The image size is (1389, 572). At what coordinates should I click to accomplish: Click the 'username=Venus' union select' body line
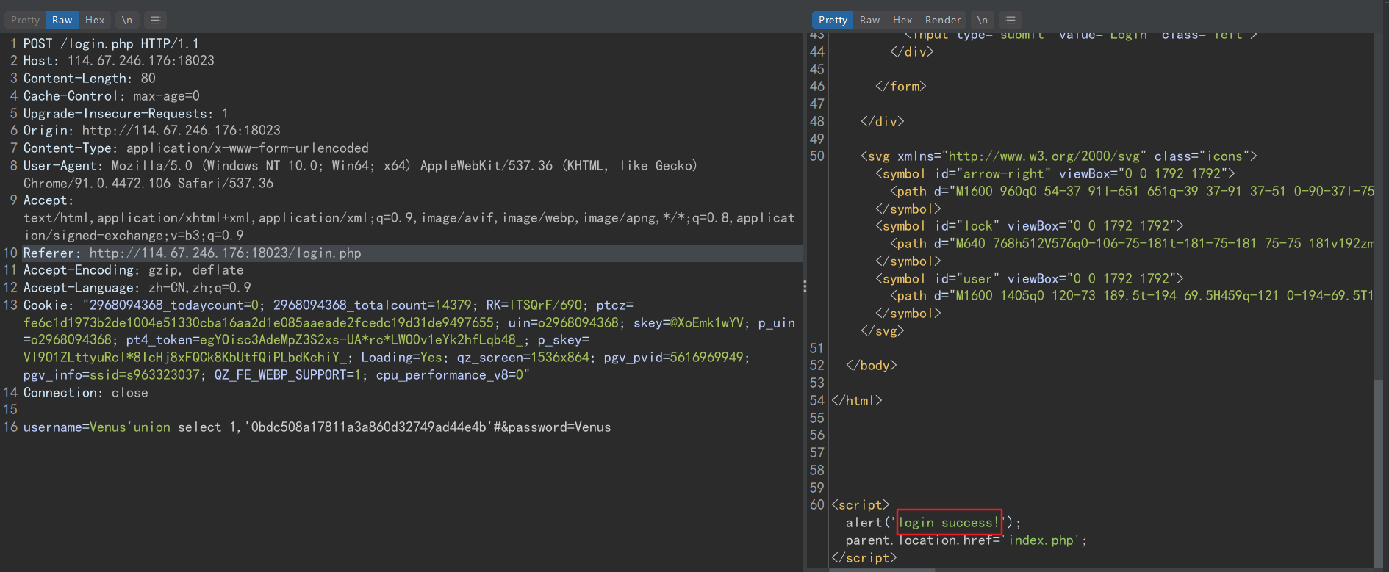coord(317,427)
